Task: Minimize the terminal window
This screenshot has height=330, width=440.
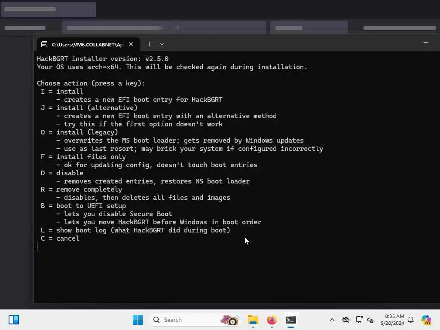Action: pyautogui.click(x=426, y=43)
